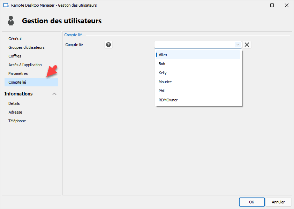Pick Kelly from the linked account list
294x209 pixels.
(163, 73)
